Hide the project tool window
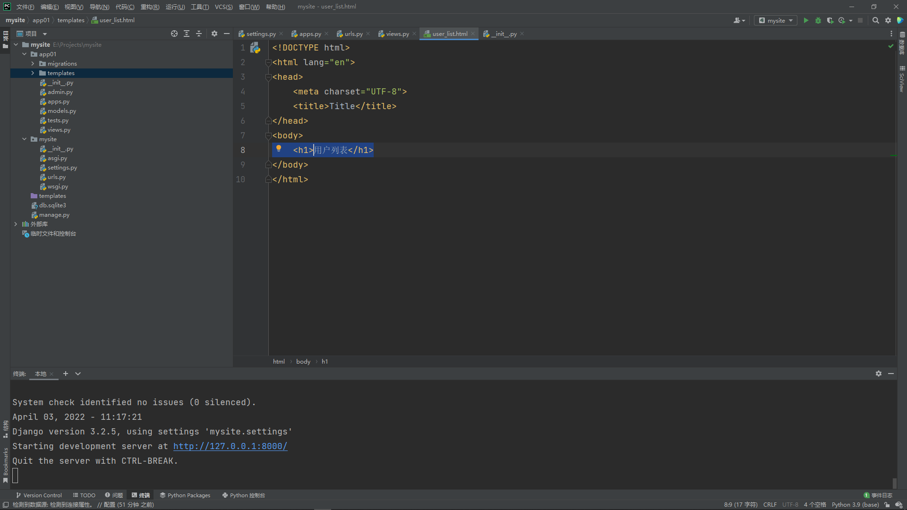The width and height of the screenshot is (907, 510). click(x=227, y=34)
